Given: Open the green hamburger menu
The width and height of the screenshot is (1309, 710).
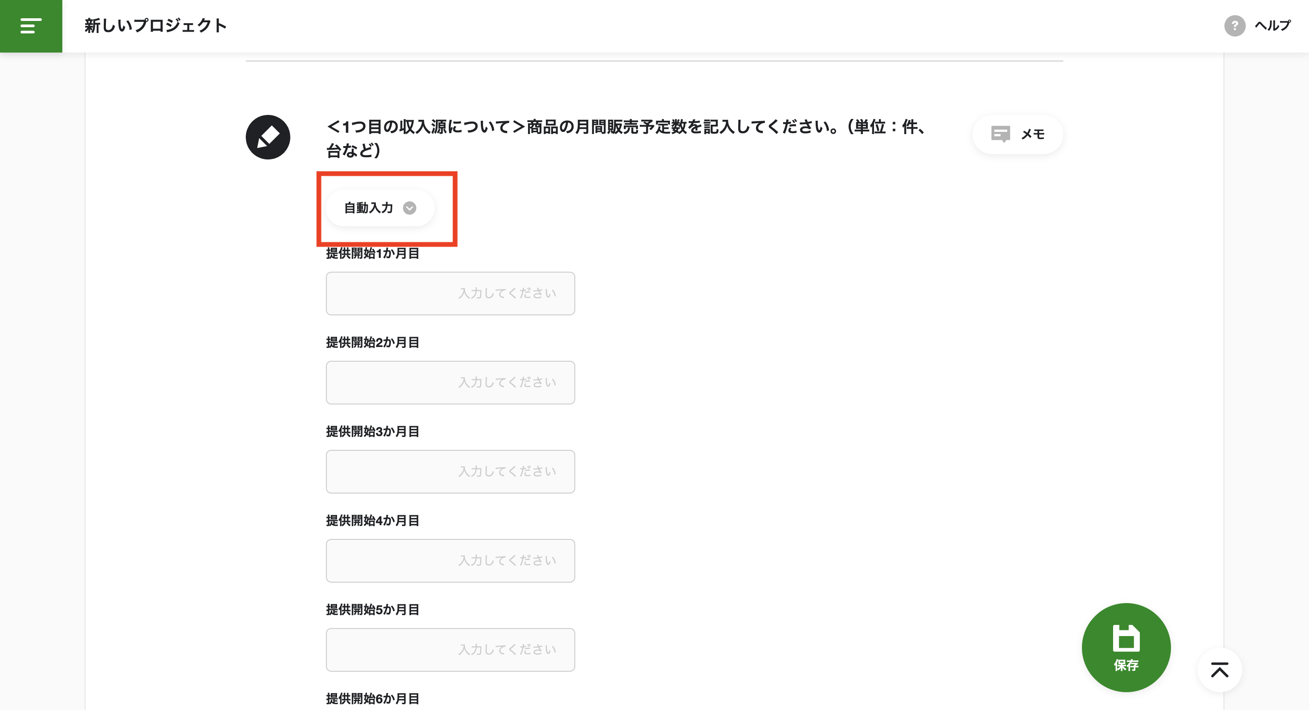Looking at the screenshot, I should [x=31, y=26].
